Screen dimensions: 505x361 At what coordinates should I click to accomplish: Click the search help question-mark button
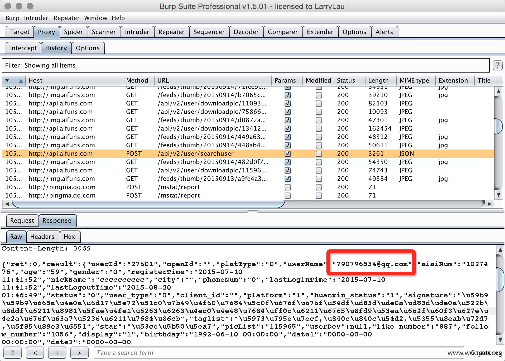point(12,353)
